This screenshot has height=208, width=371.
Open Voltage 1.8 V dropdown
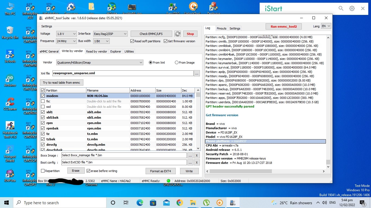pos(66,34)
